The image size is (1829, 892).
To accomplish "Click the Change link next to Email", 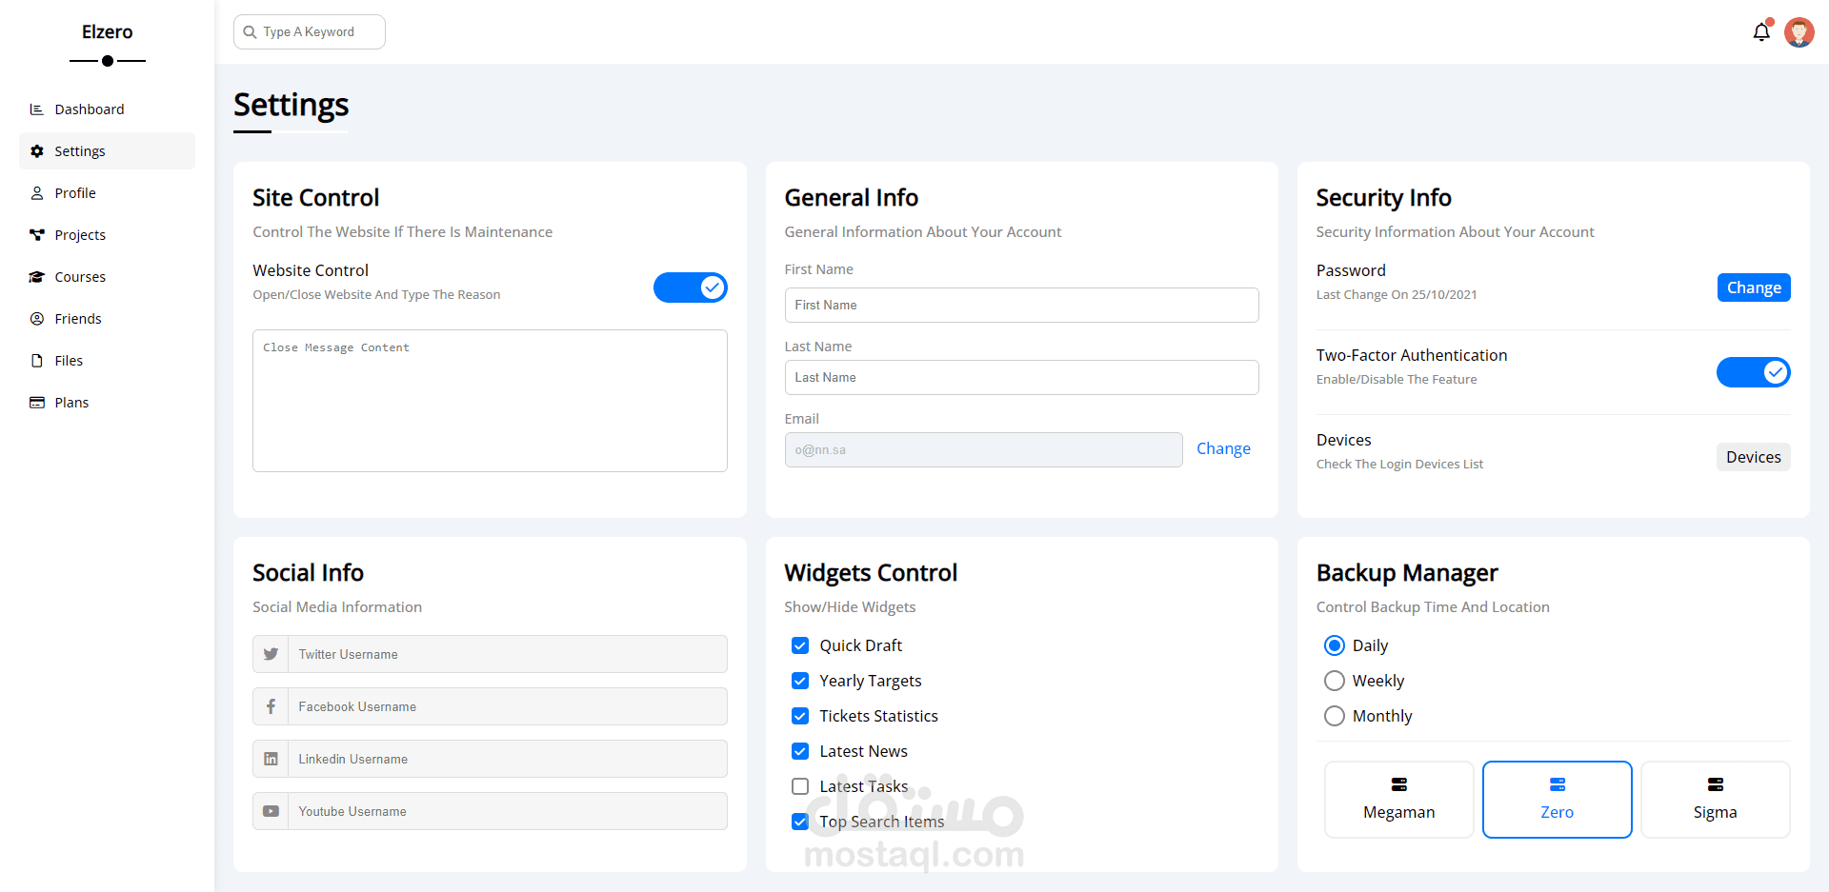I will [1223, 447].
